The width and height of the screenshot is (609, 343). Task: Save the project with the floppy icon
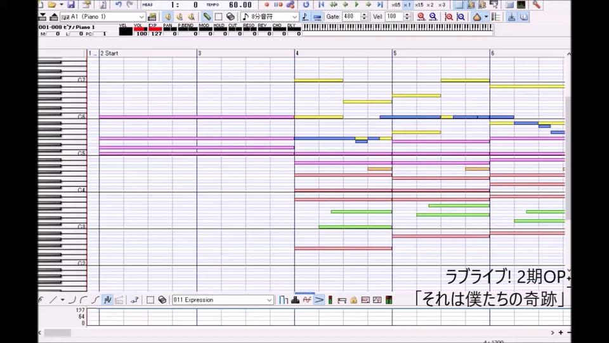pos(70,4)
